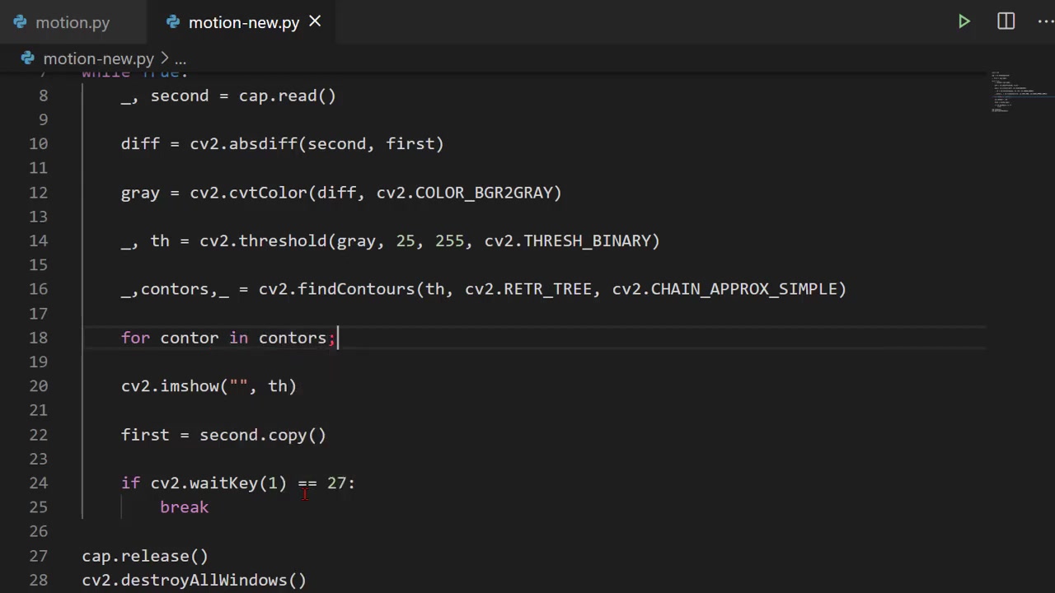This screenshot has width=1055, height=593.
Task: Click the Split Editor Right icon
Action: 1006,21
